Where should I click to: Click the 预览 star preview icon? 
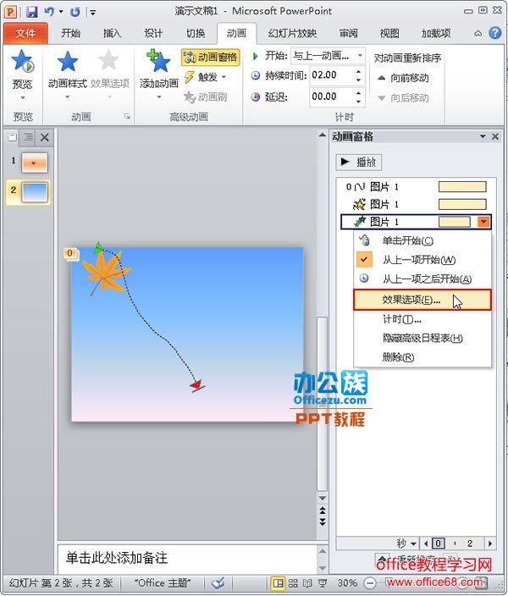pyautogui.click(x=22, y=62)
